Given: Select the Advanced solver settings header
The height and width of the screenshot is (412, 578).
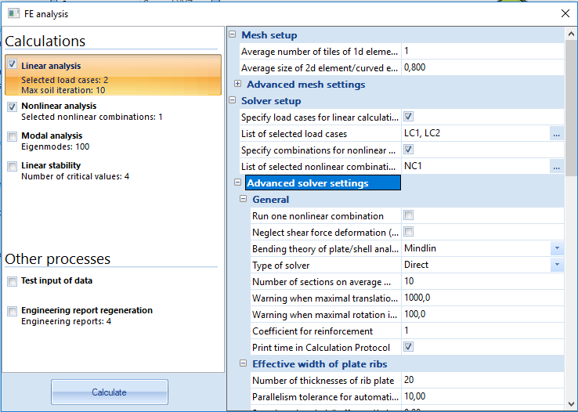Looking at the screenshot, I should click(x=323, y=183).
